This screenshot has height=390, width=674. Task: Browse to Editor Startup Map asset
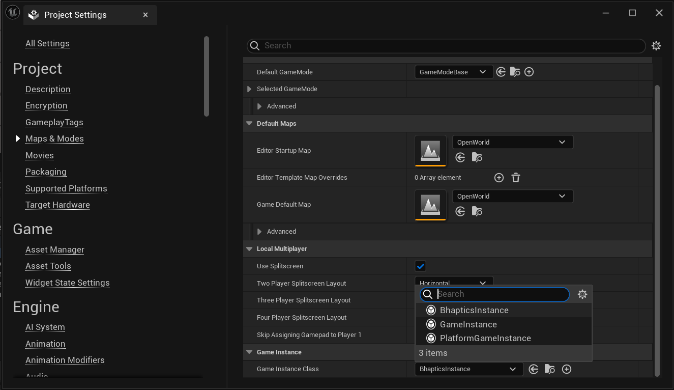477,157
